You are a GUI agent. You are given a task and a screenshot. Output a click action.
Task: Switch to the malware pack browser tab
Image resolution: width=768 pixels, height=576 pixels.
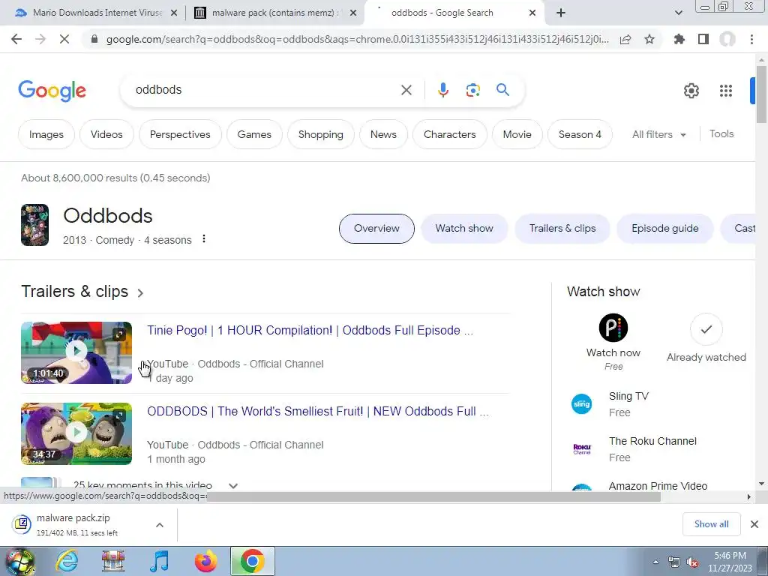coord(274,13)
